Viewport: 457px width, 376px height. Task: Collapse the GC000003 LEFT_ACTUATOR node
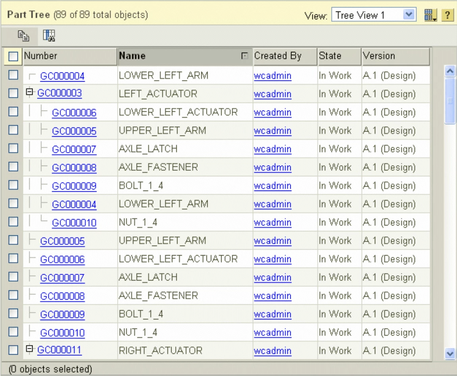pyautogui.click(x=29, y=92)
